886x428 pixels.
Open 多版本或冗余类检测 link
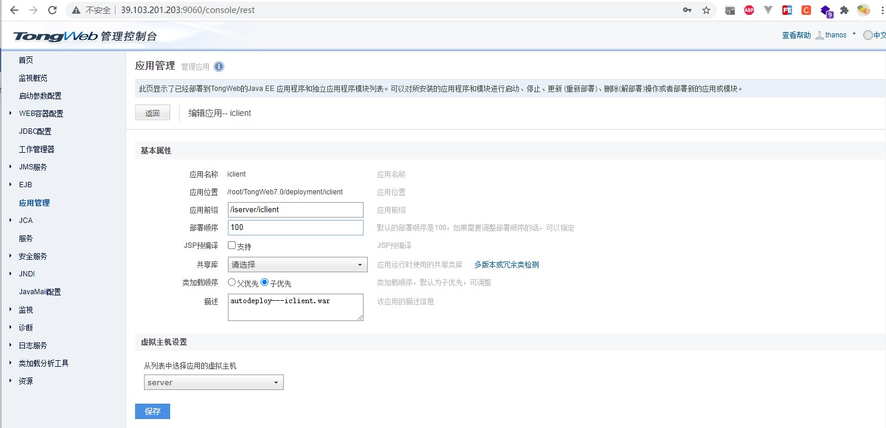click(x=506, y=265)
